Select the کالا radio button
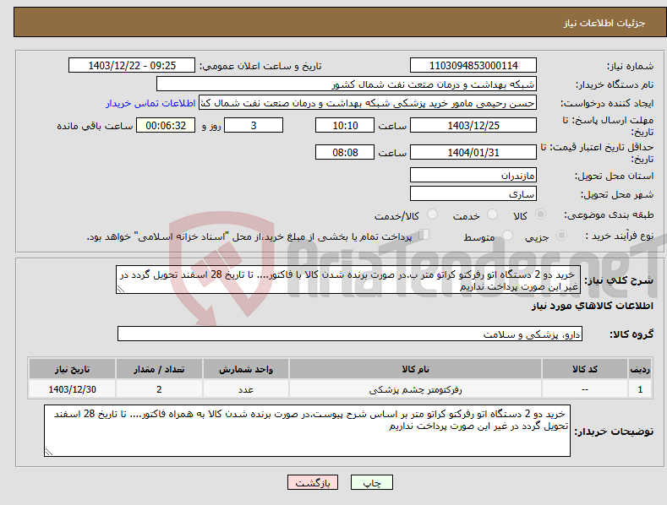The image size is (667, 505). [540, 214]
